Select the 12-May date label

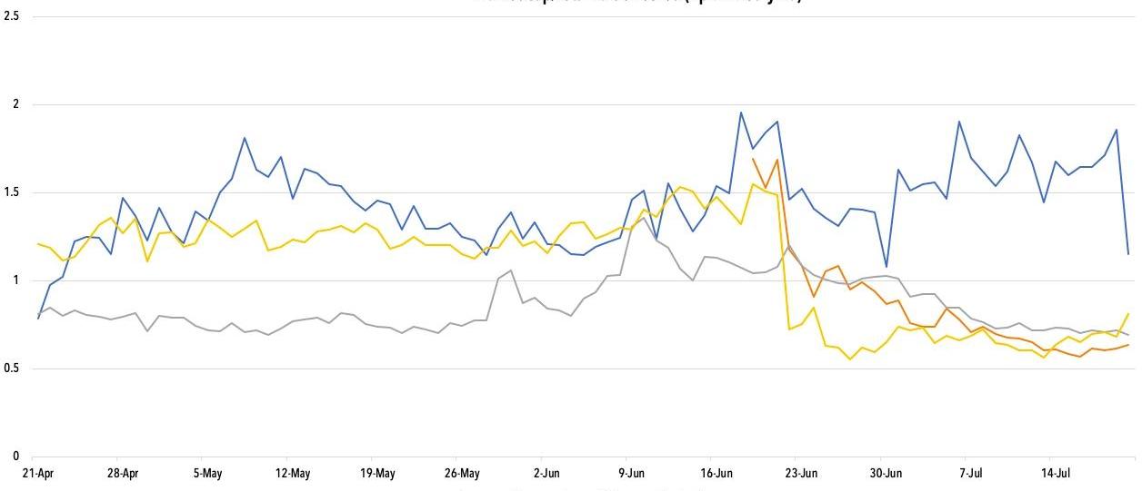point(292,473)
